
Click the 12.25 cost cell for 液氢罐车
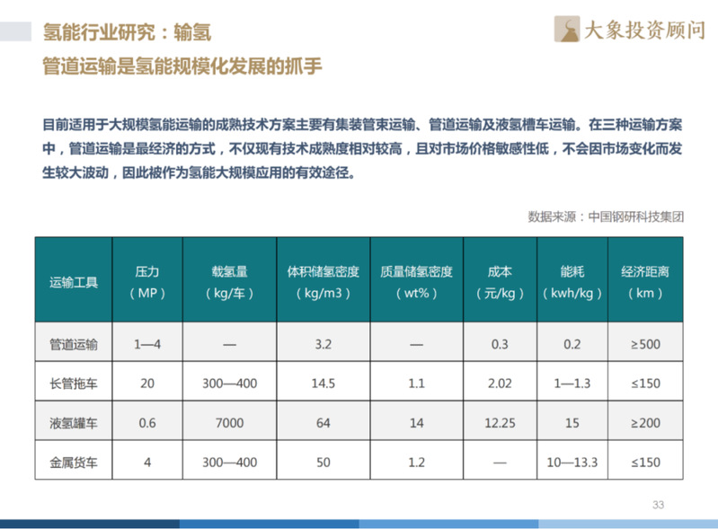click(x=499, y=422)
